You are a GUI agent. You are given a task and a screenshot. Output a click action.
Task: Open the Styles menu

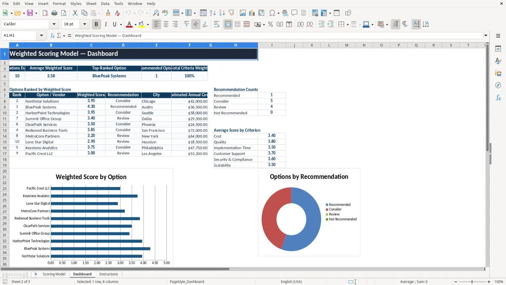point(76,3)
